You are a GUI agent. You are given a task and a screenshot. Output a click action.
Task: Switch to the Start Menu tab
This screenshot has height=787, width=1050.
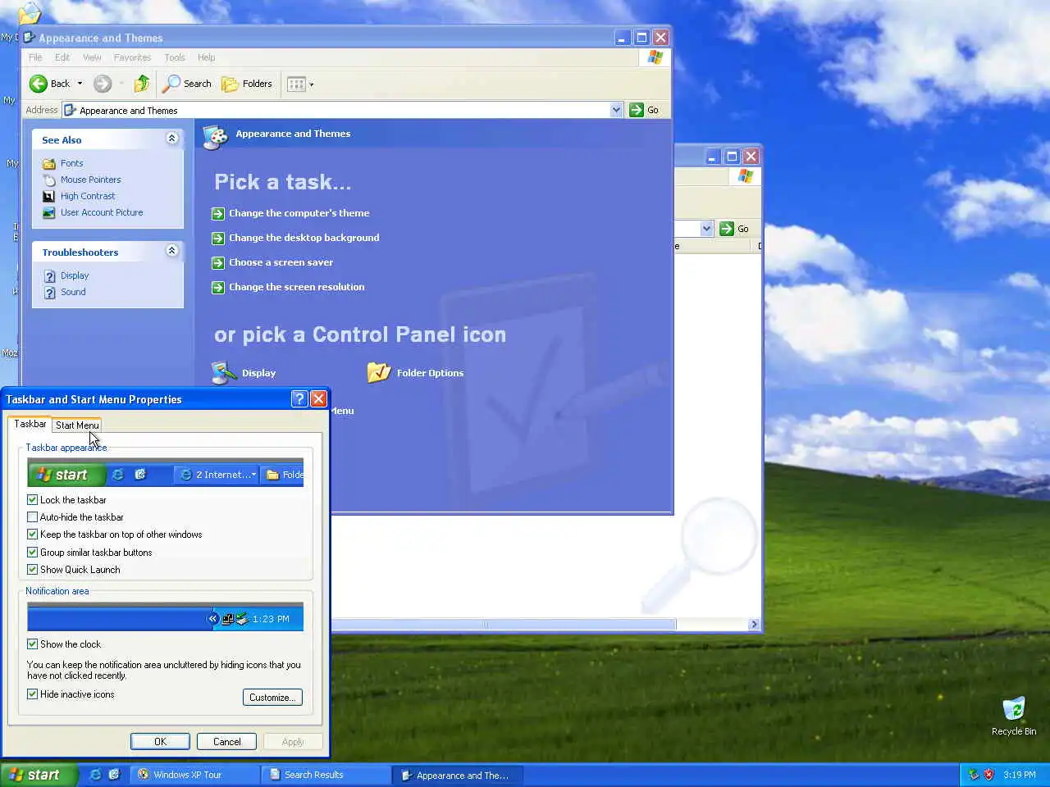(x=77, y=425)
